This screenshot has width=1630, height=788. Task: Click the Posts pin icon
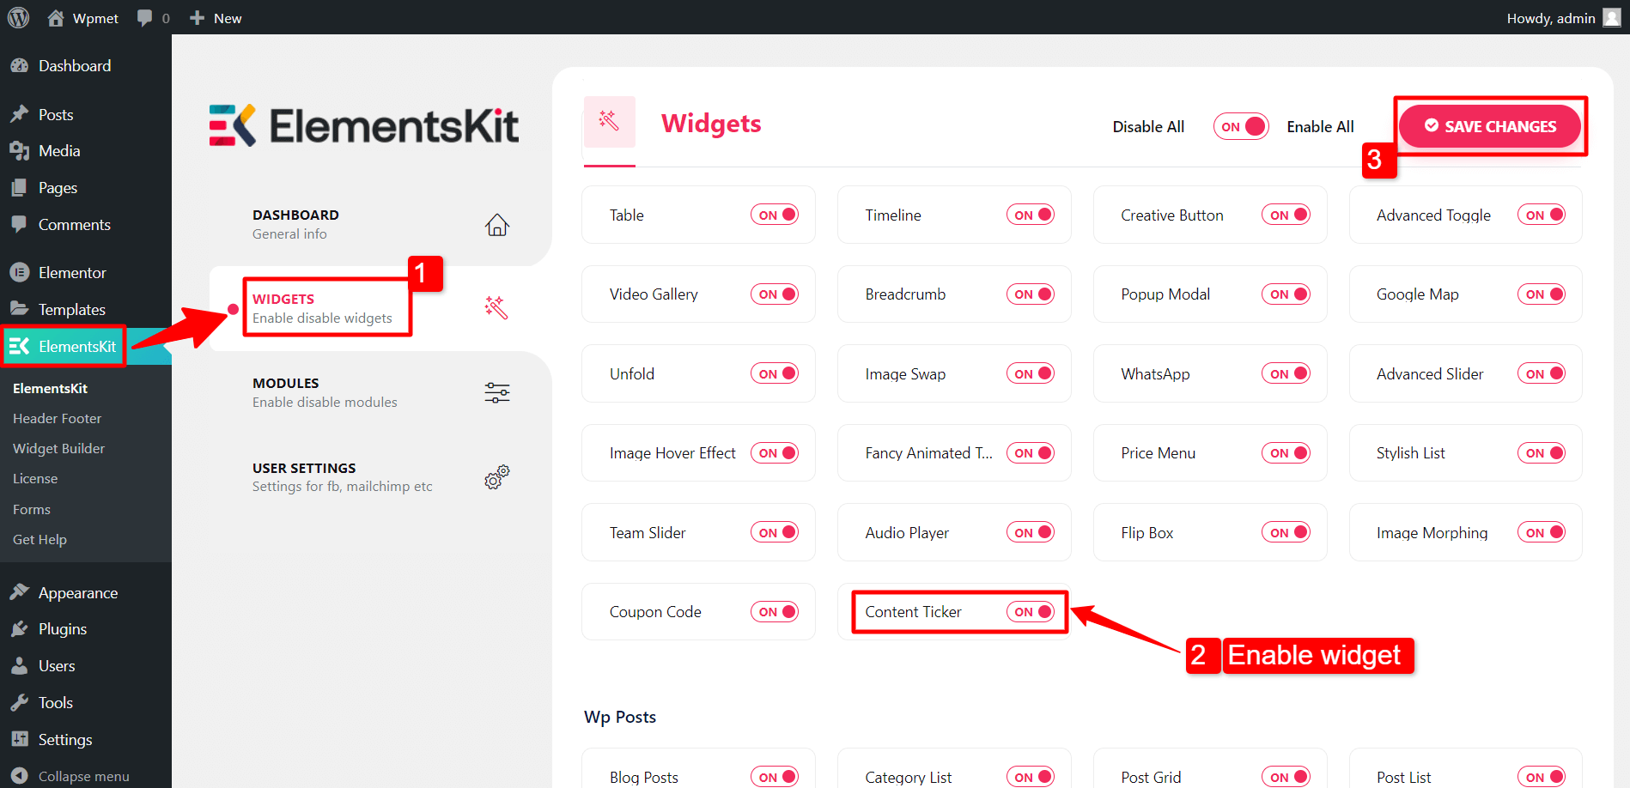(20, 114)
